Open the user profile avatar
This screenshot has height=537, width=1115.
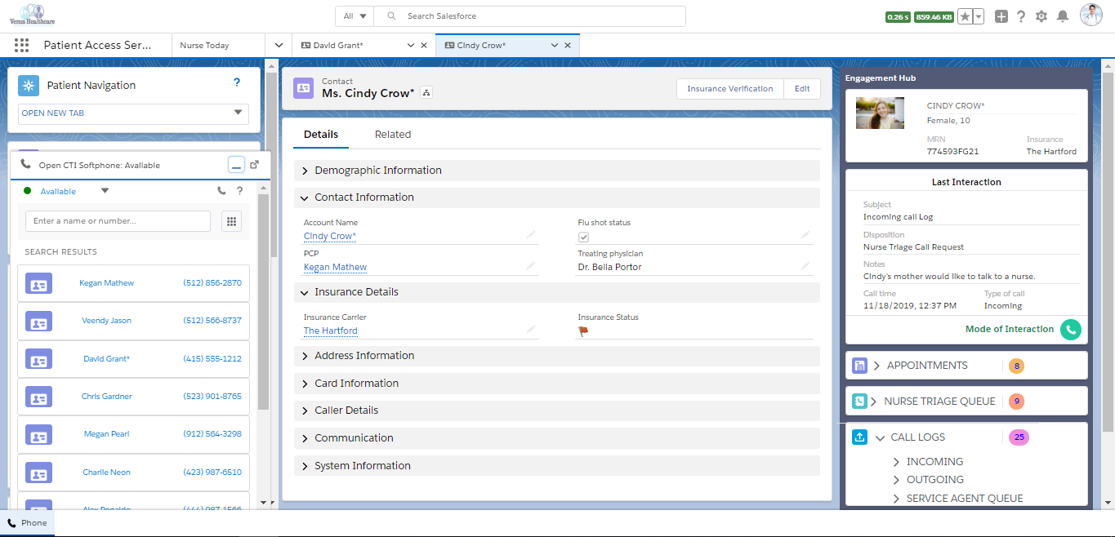(x=1091, y=16)
